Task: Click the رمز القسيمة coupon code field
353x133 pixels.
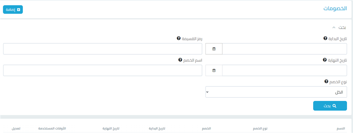Action: point(103,49)
